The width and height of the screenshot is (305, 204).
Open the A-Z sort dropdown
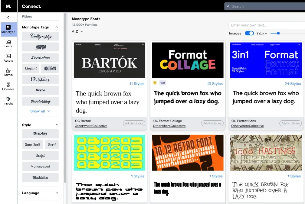tap(77, 31)
